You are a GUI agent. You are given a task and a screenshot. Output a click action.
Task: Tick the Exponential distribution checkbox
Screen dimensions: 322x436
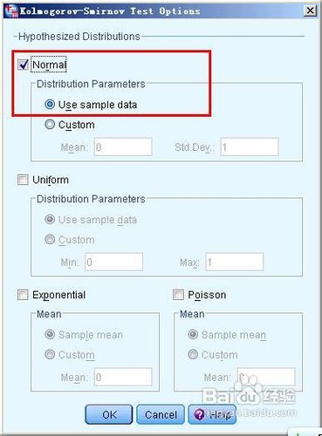(x=23, y=295)
